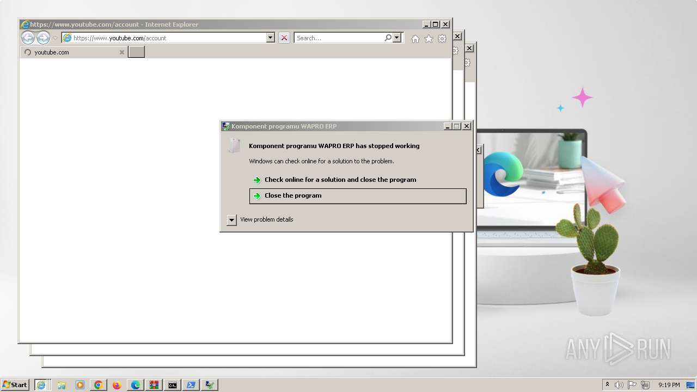Open Home page icon

coord(415,39)
